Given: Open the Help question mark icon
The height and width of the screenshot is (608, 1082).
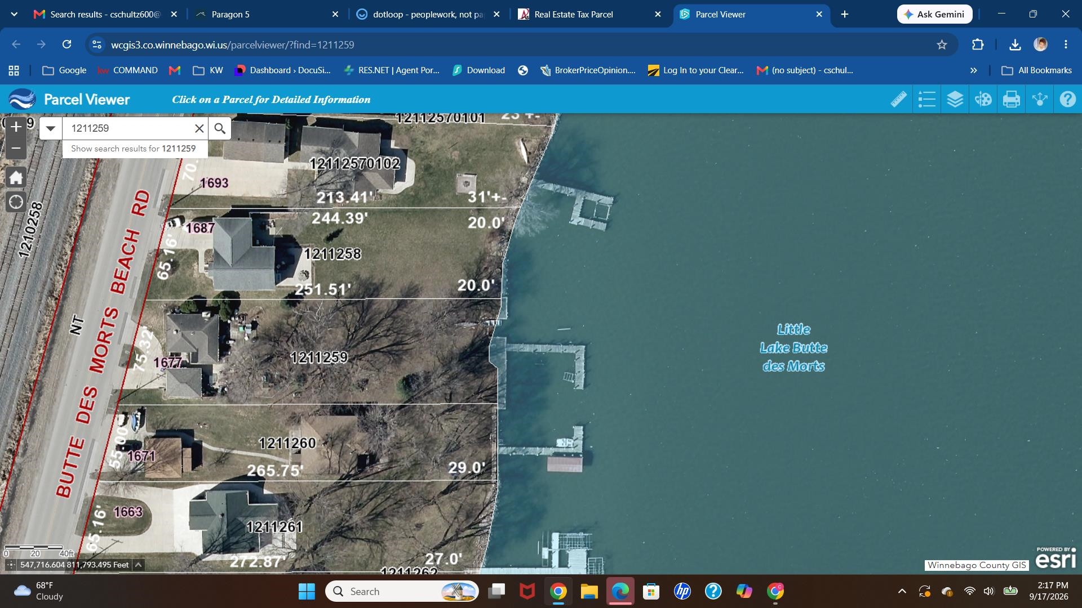Looking at the screenshot, I should pos(1068,100).
